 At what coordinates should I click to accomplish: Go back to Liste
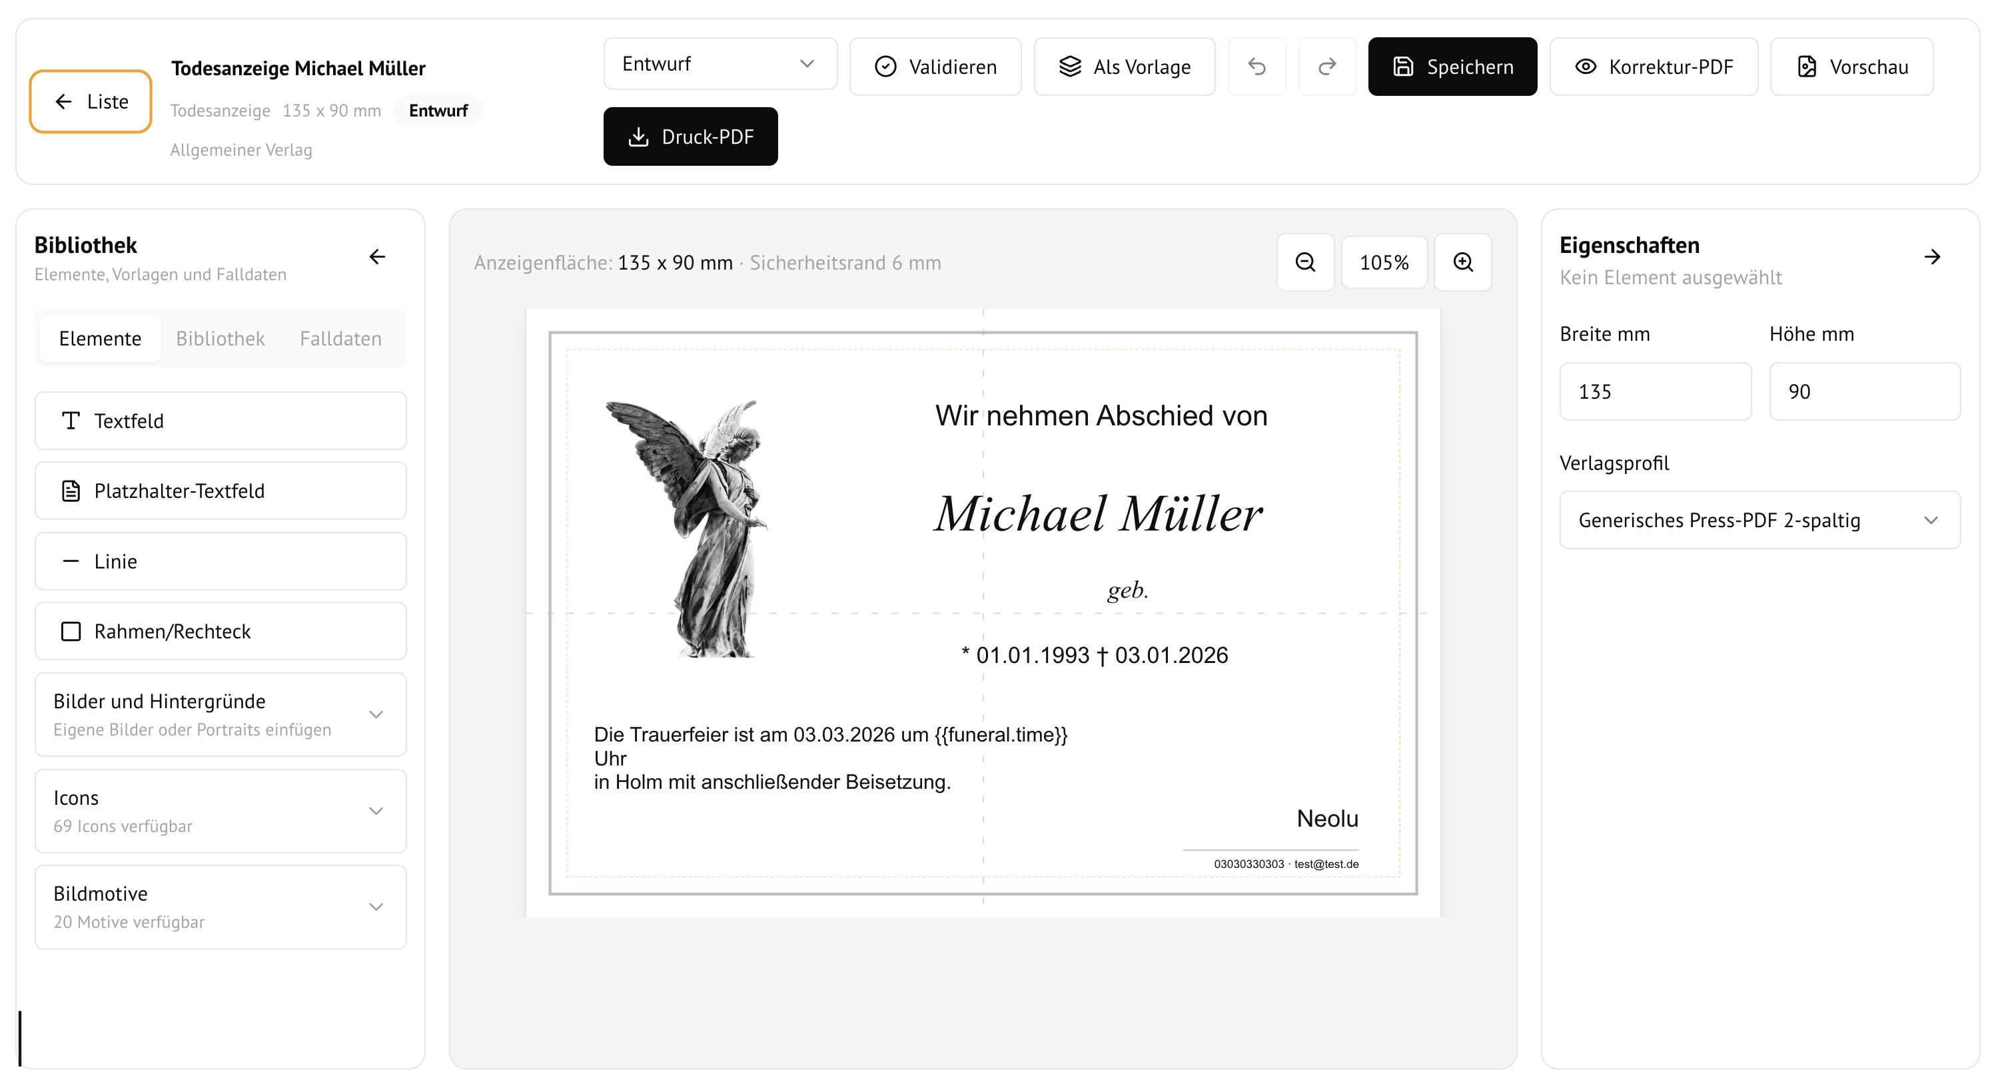pyautogui.click(x=91, y=101)
